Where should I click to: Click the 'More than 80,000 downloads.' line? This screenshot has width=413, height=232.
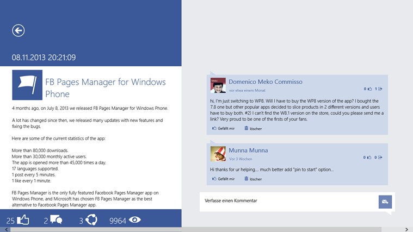pos(40,151)
